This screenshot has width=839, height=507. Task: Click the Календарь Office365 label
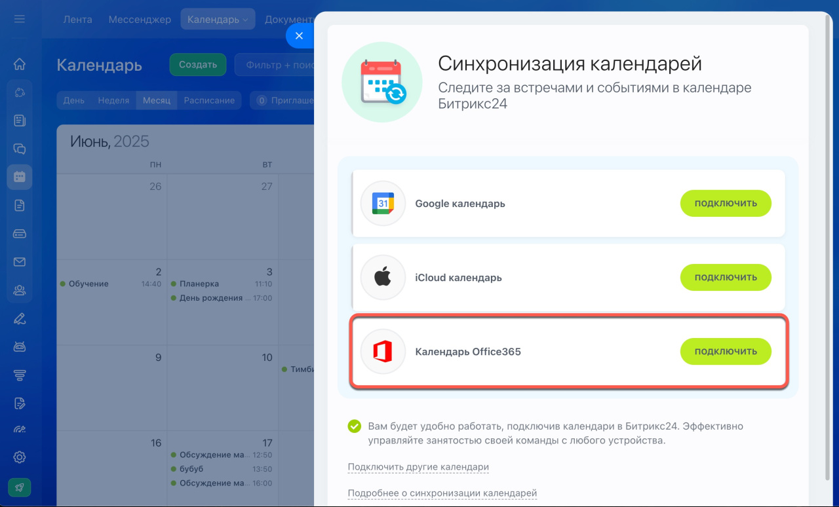point(468,352)
